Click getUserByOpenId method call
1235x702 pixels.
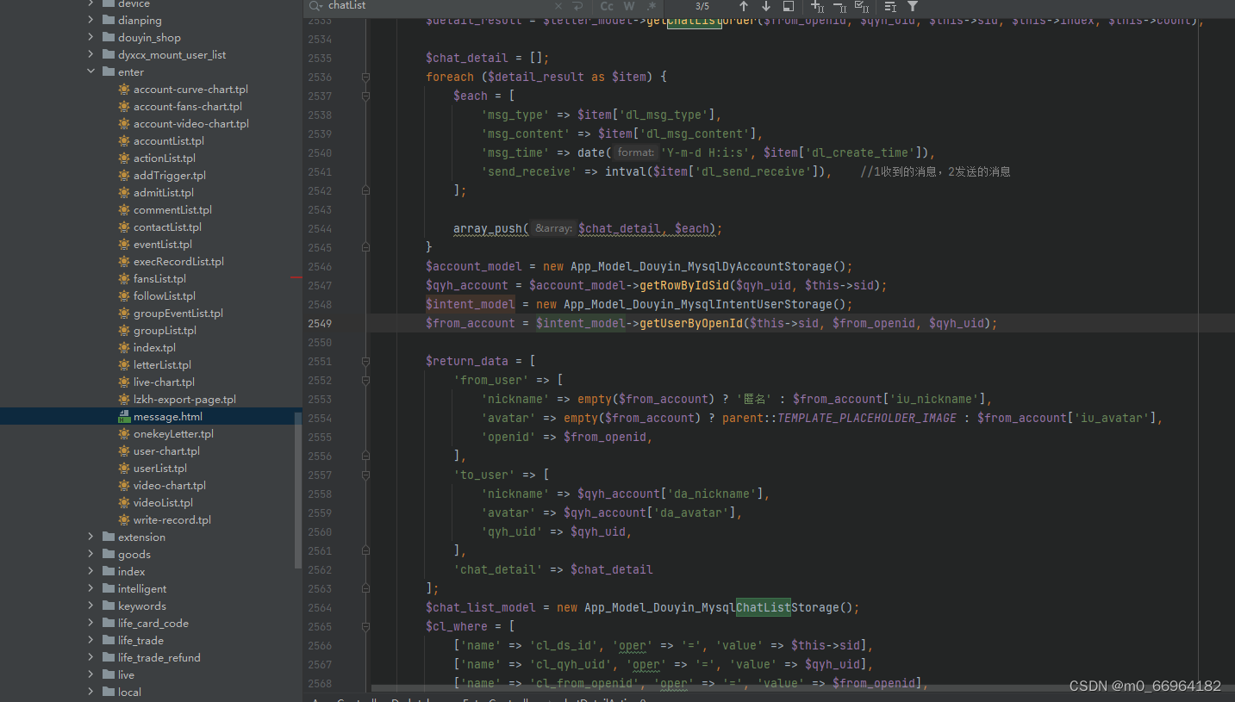tap(691, 324)
